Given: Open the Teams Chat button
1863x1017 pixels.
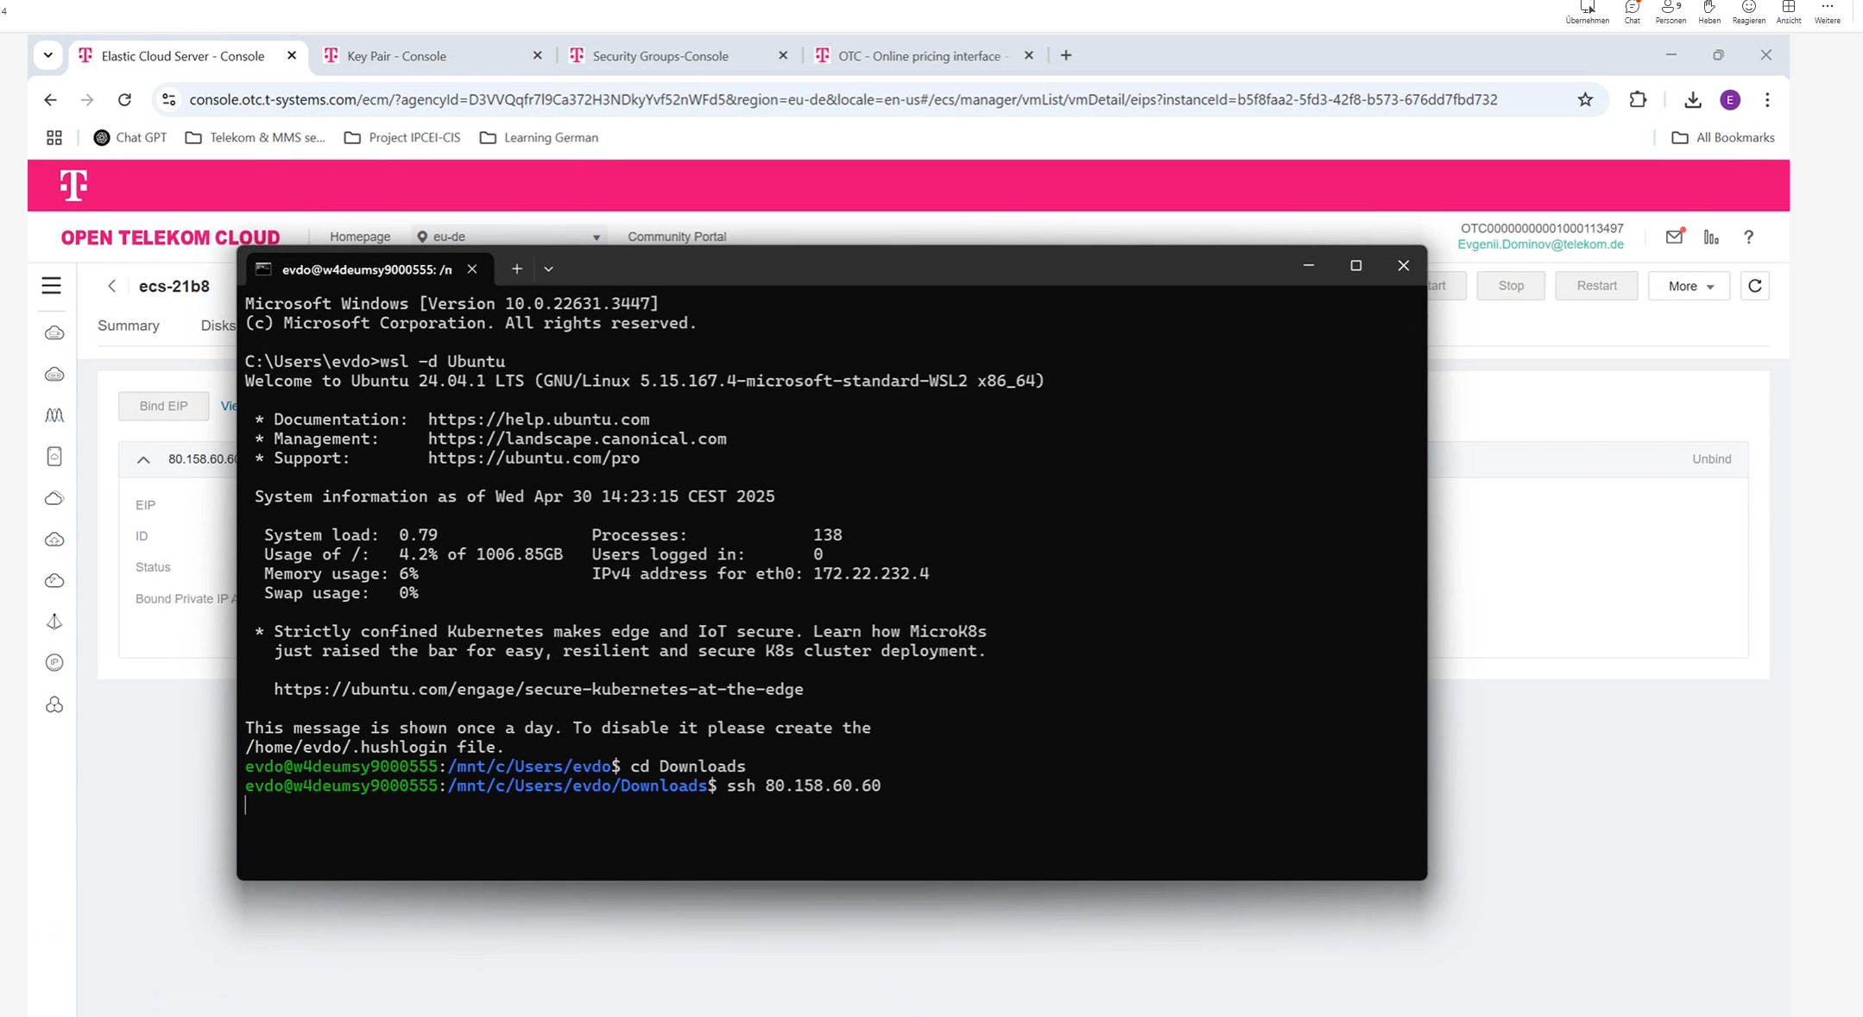Looking at the screenshot, I should coord(1632,12).
